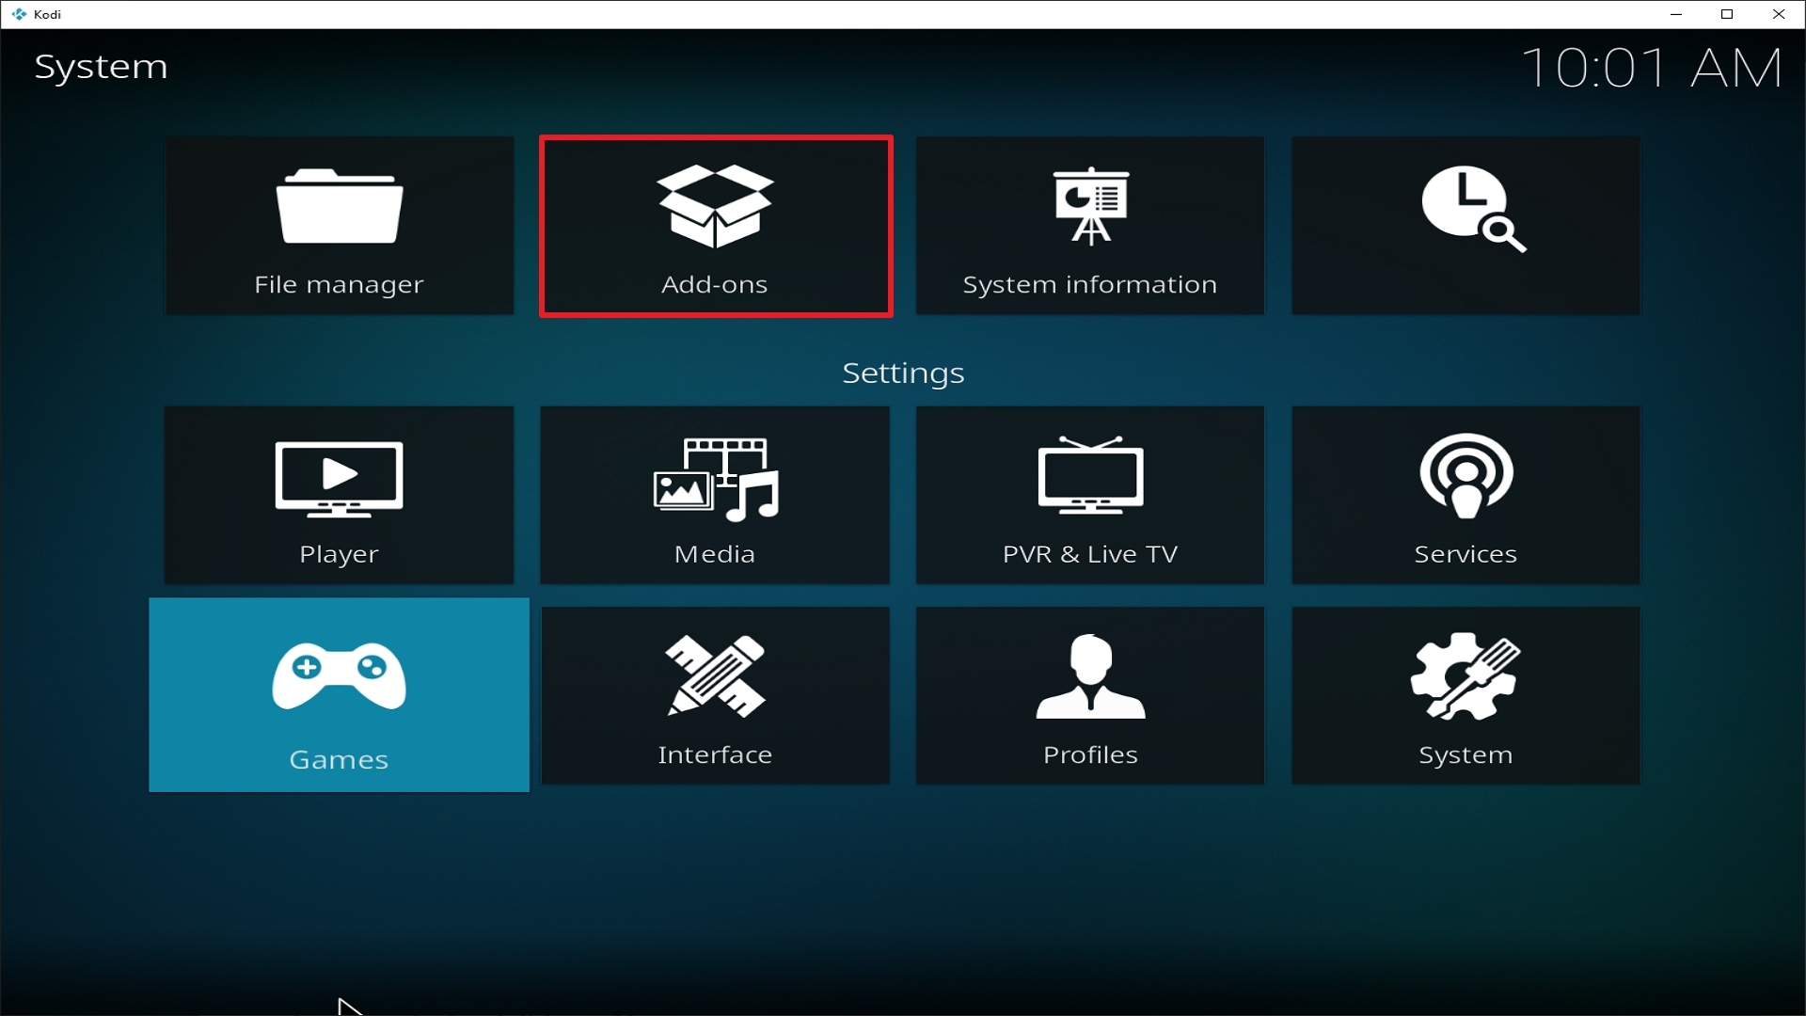Open the System information presentation icon
Viewport: 1806px width, 1016px height.
click(x=1091, y=206)
